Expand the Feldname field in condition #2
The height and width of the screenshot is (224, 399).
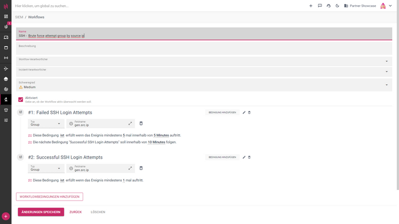coord(130,168)
